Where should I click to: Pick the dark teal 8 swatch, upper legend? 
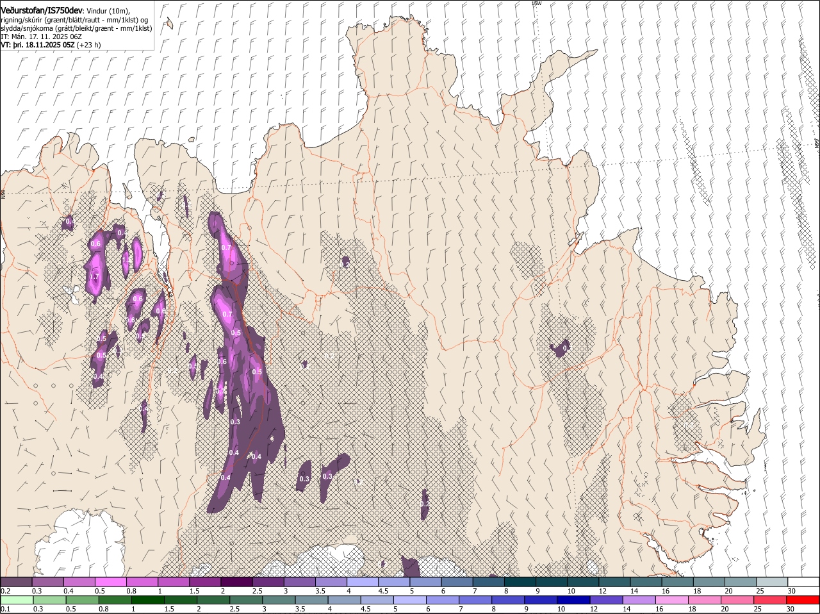pyautogui.click(x=520, y=582)
